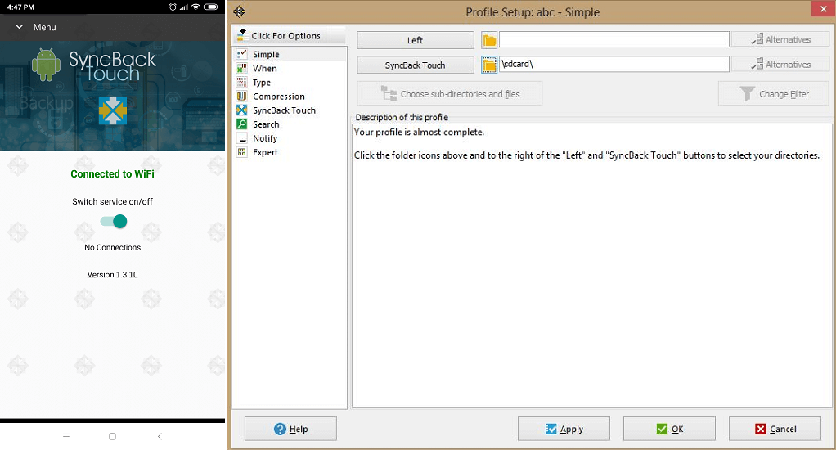Image resolution: width=836 pixels, height=450 pixels.
Task: Tap the WiFi status bar icon
Action: (x=196, y=7)
